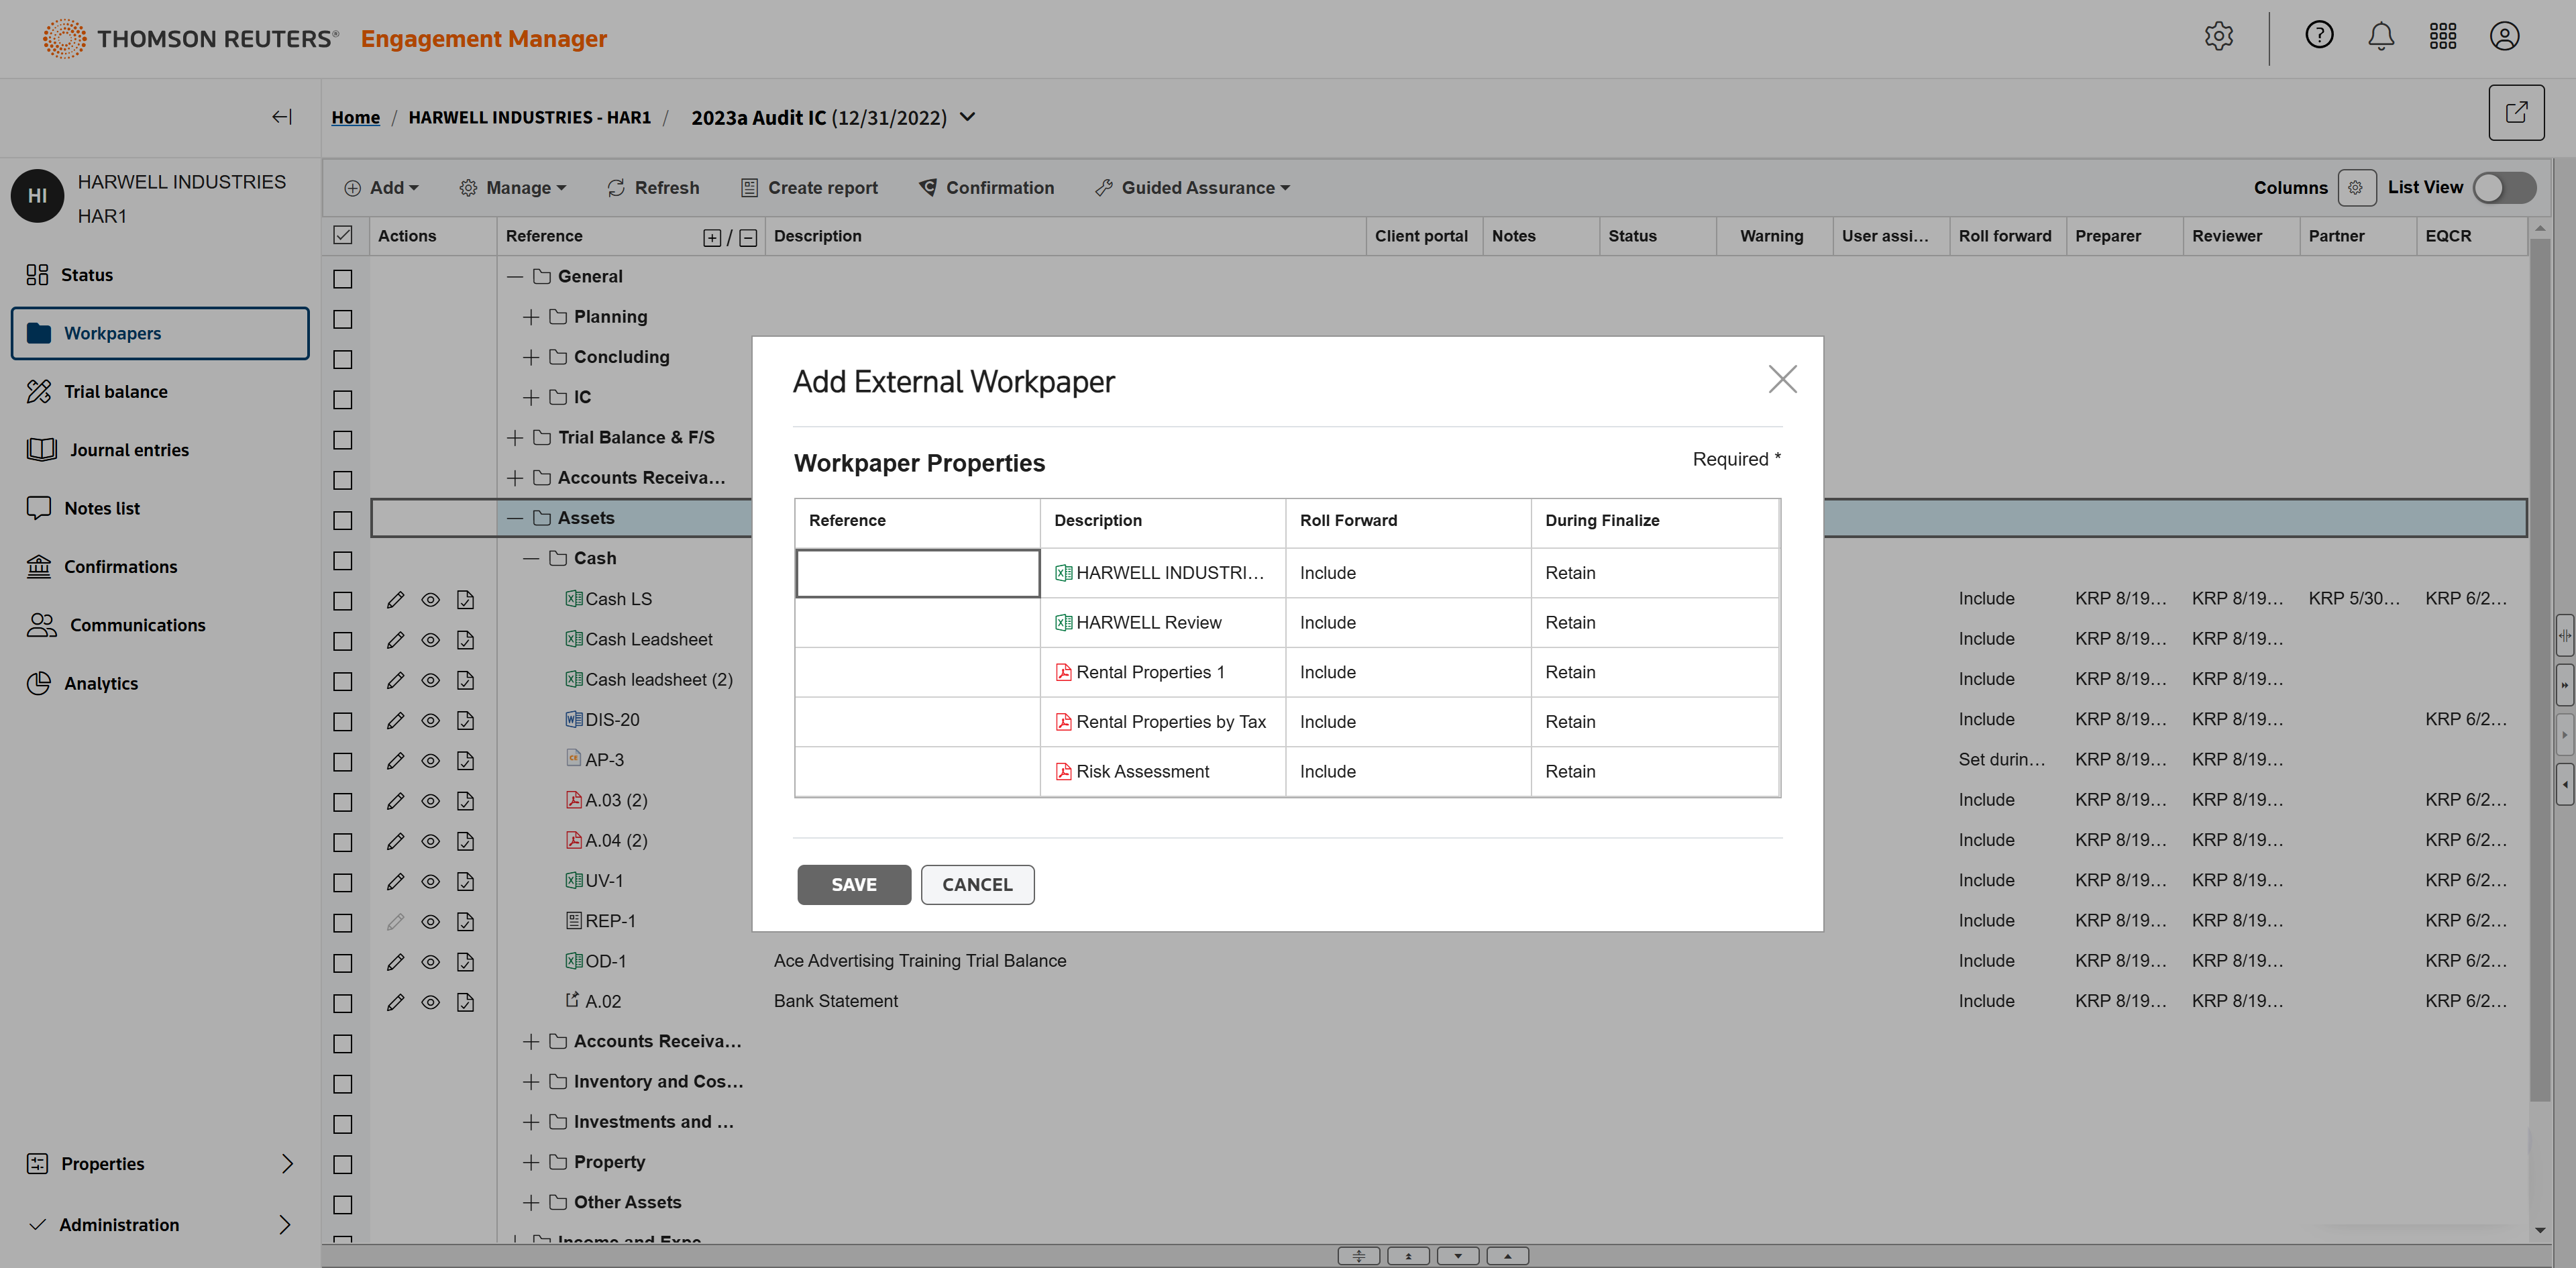Open the engagement selector chevron
Screen dimensions: 2576x1268
click(967, 117)
